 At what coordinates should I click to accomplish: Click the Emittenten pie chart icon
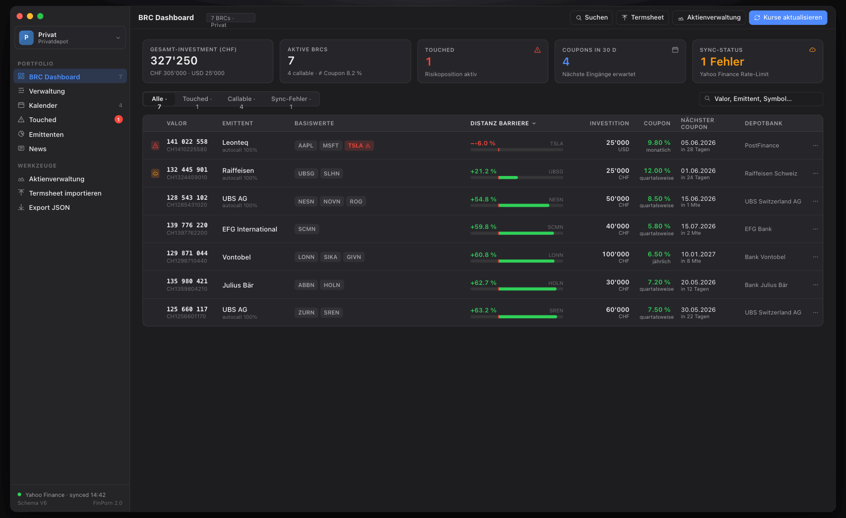pos(21,134)
